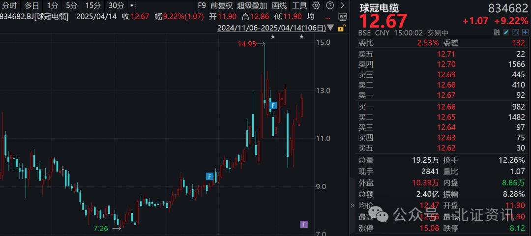The height and width of the screenshot is (236, 531).
Task: Add stock with blue plus icon
Action: click(x=526, y=32)
